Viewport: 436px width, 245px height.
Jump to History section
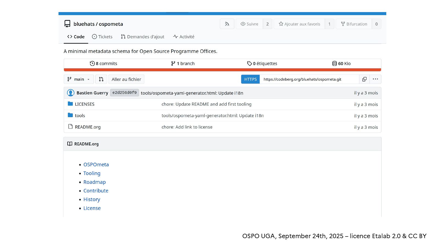coord(92,199)
